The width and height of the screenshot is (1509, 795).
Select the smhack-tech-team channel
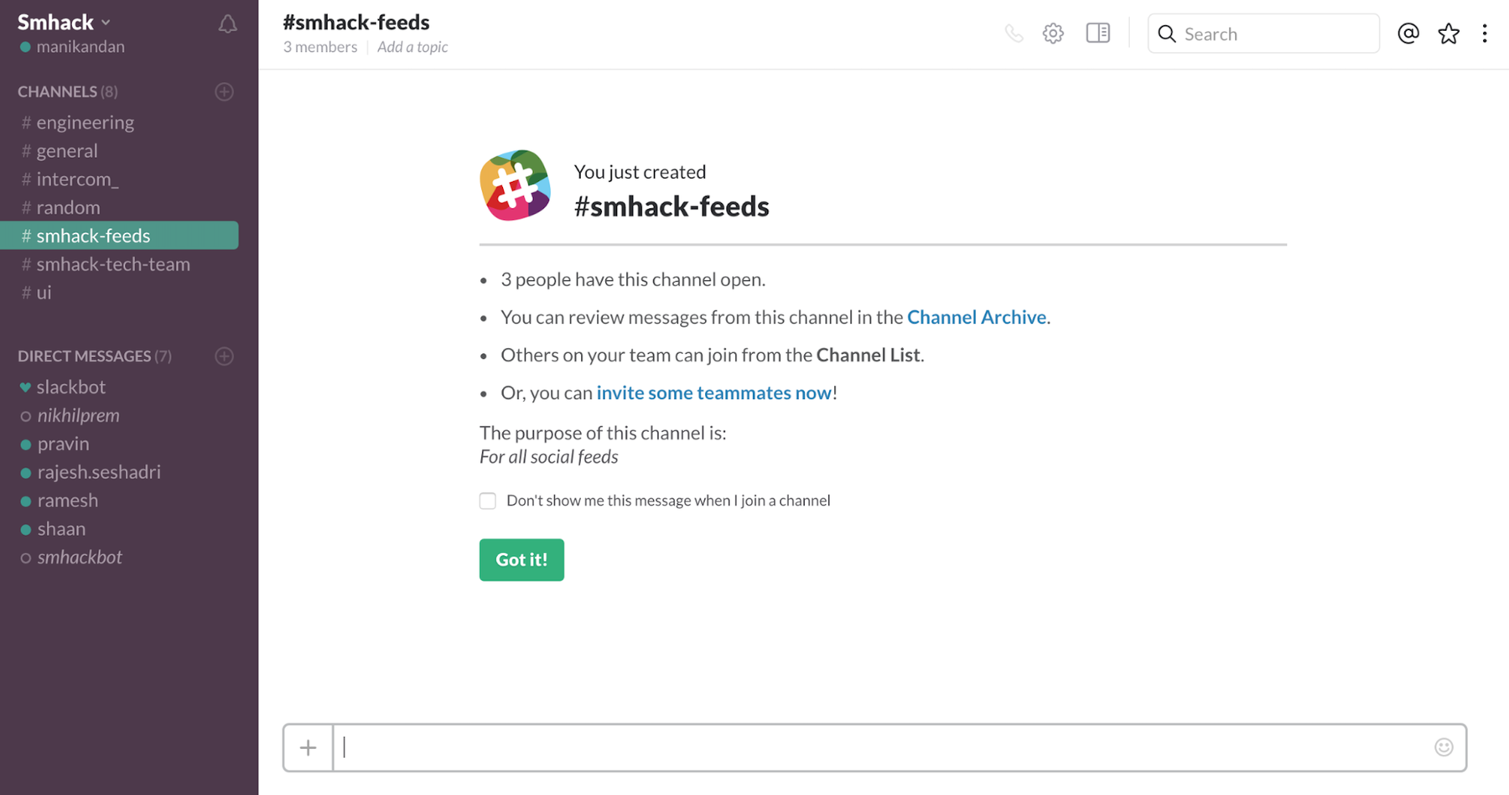pos(113,263)
